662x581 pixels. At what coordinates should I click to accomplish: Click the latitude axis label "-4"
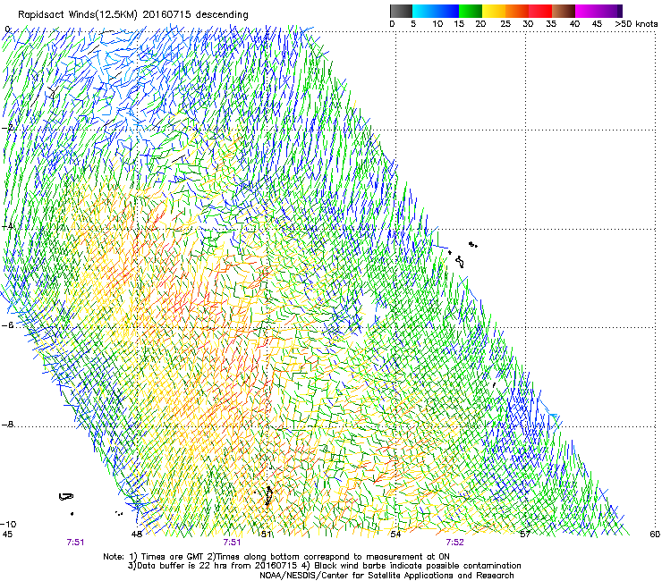tap(8, 226)
